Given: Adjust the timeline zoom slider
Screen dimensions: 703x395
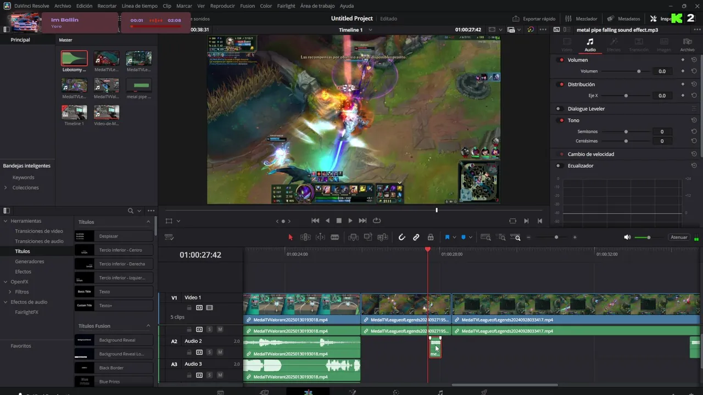Looking at the screenshot, I should click(x=556, y=238).
